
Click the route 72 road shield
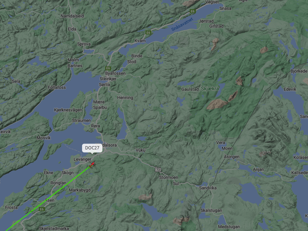(x=158, y=169)
